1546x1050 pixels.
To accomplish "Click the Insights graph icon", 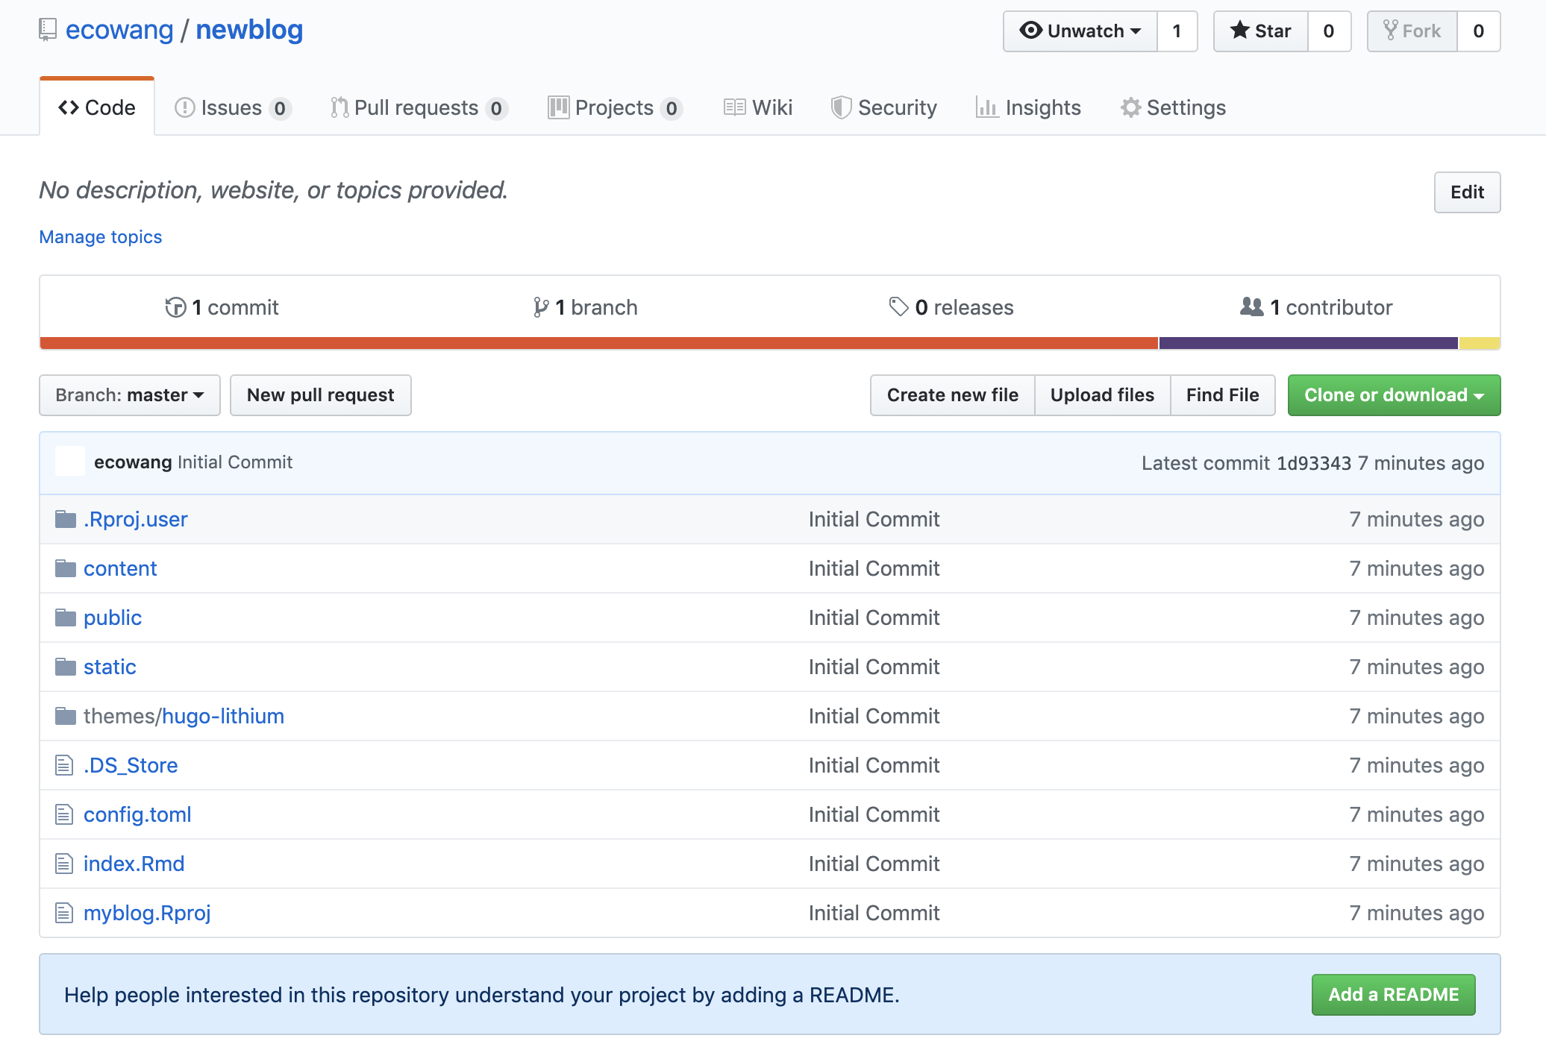I will click(x=987, y=107).
